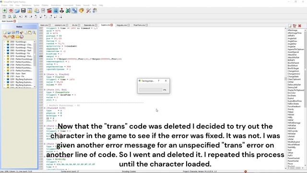Open the Definitions editor people icon
The height and width of the screenshot is (173, 307).
[x=37, y=11]
